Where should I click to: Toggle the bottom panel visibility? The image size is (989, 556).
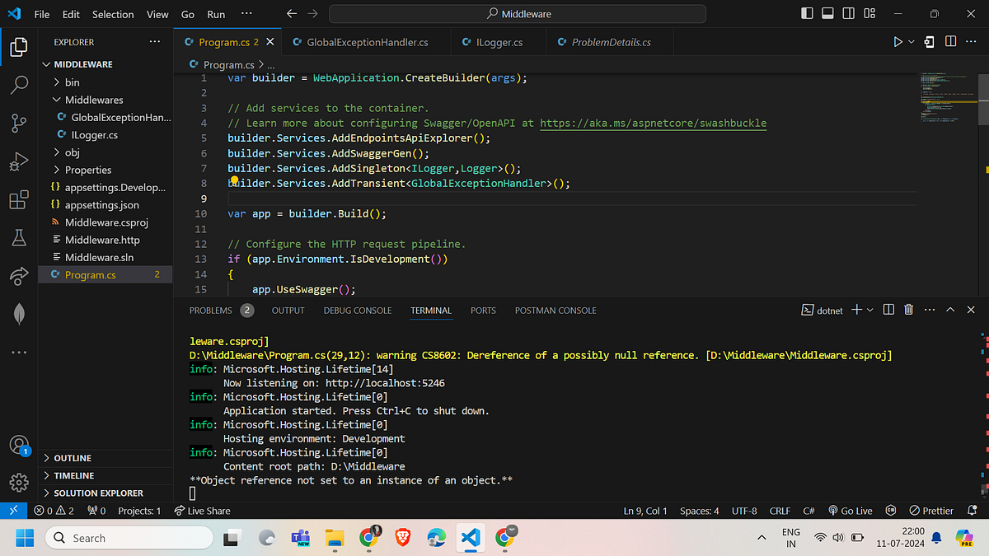(x=827, y=13)
